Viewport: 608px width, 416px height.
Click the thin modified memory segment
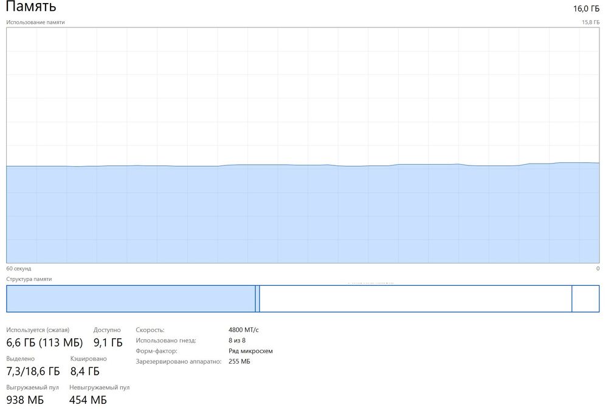257,299
